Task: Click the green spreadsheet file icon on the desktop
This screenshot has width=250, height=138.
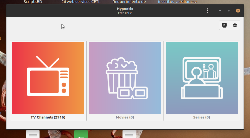Action: (81, 134)
